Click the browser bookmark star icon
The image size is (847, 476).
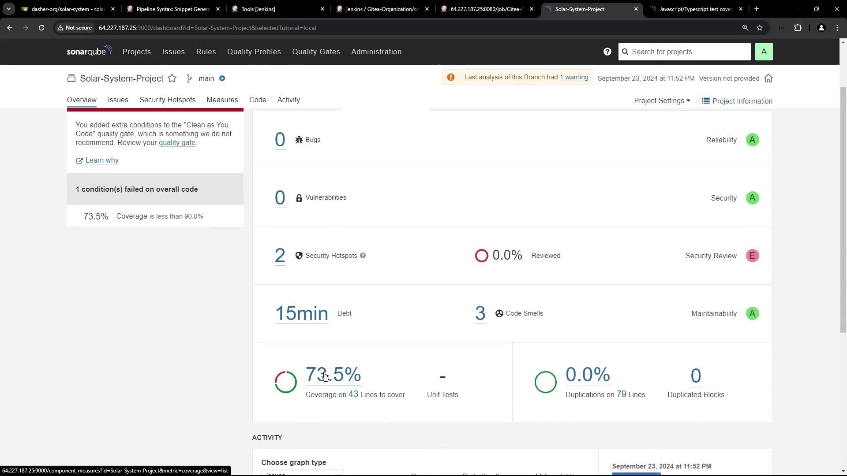click(760, 28)
